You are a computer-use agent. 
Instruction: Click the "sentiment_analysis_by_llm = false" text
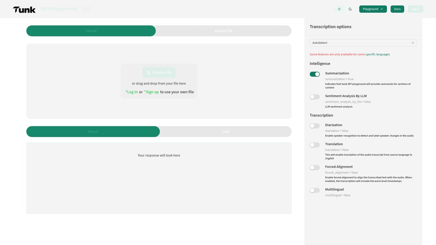[x=348, y=102]
